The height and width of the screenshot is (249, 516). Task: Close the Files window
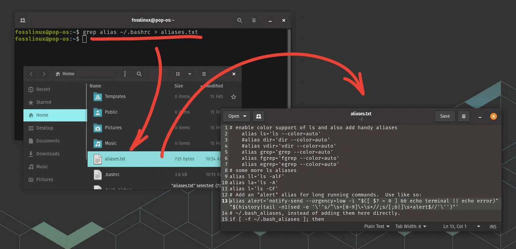click(x=234, y=74)
